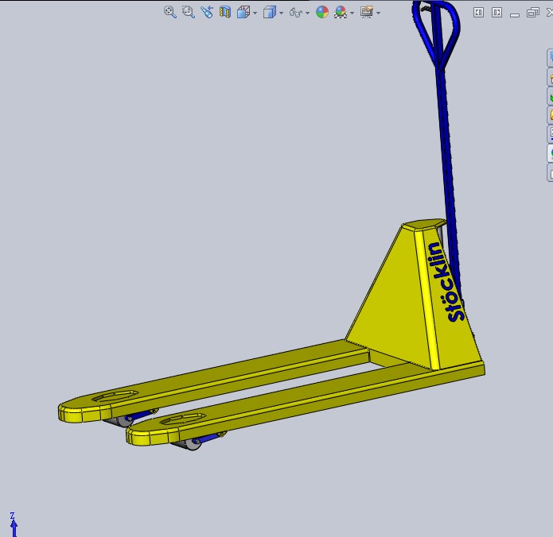
Task: Click the Zoom to Fit magnifier icon
Action: click(170, 12)
